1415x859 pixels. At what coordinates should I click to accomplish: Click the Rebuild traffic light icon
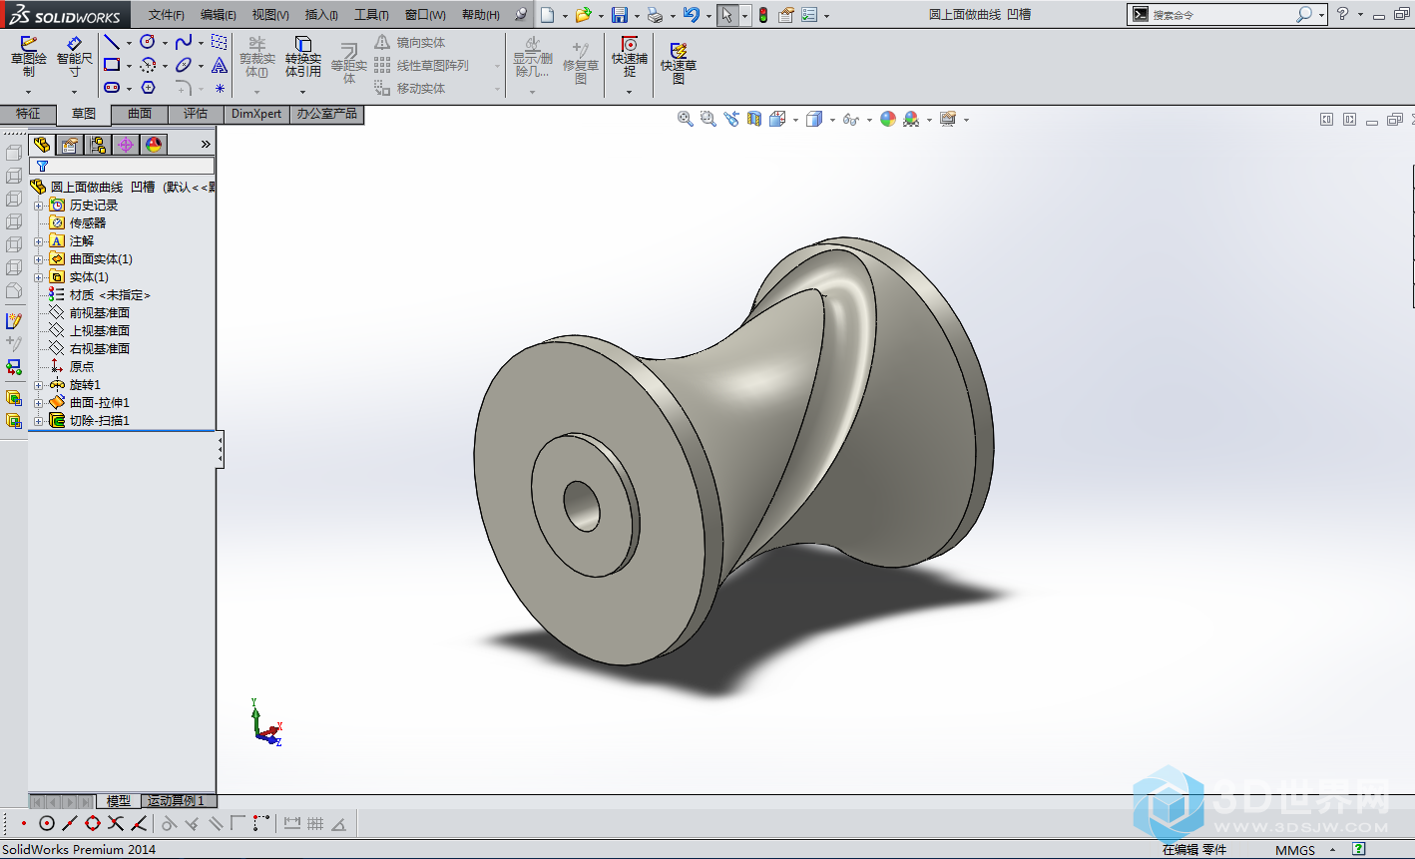point(763,15)
